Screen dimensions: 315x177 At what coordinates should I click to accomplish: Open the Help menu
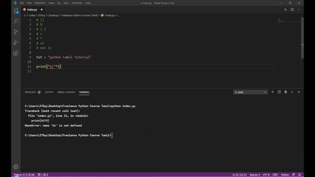88,3
